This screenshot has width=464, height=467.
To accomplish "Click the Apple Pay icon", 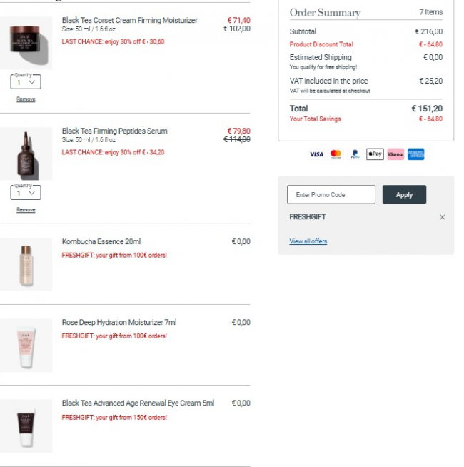I will [375, 154].
